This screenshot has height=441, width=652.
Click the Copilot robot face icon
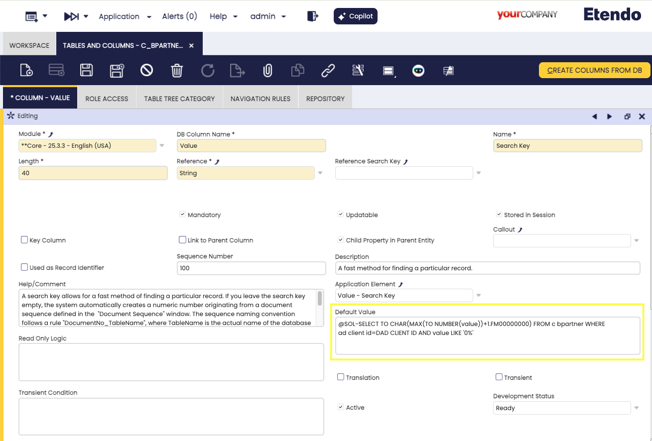click(418, 71)
